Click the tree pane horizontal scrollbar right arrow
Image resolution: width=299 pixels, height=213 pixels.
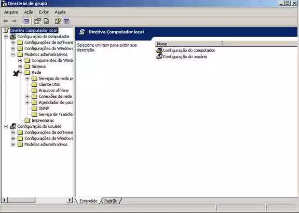(70, 200)
